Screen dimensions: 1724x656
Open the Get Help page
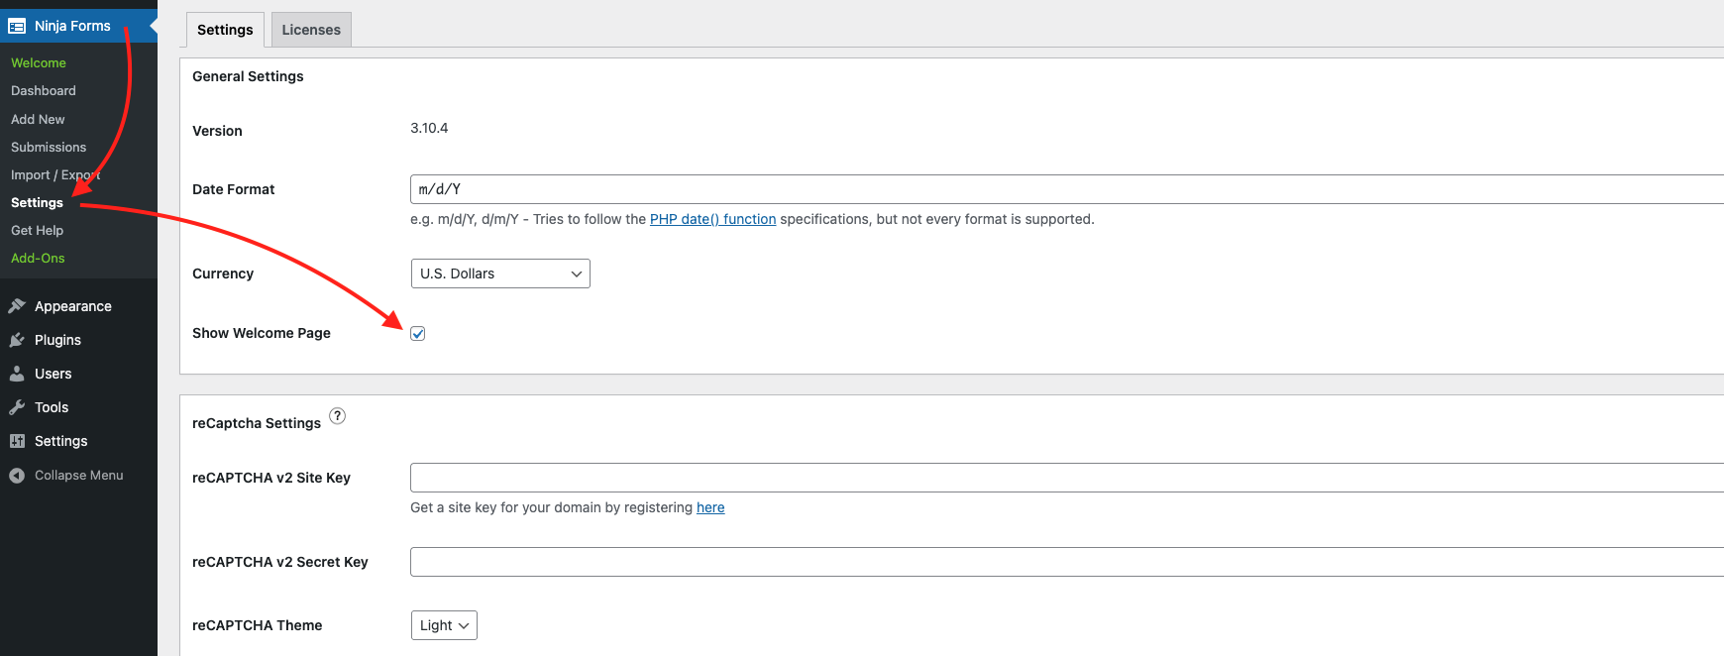click(x=37, y=230)
